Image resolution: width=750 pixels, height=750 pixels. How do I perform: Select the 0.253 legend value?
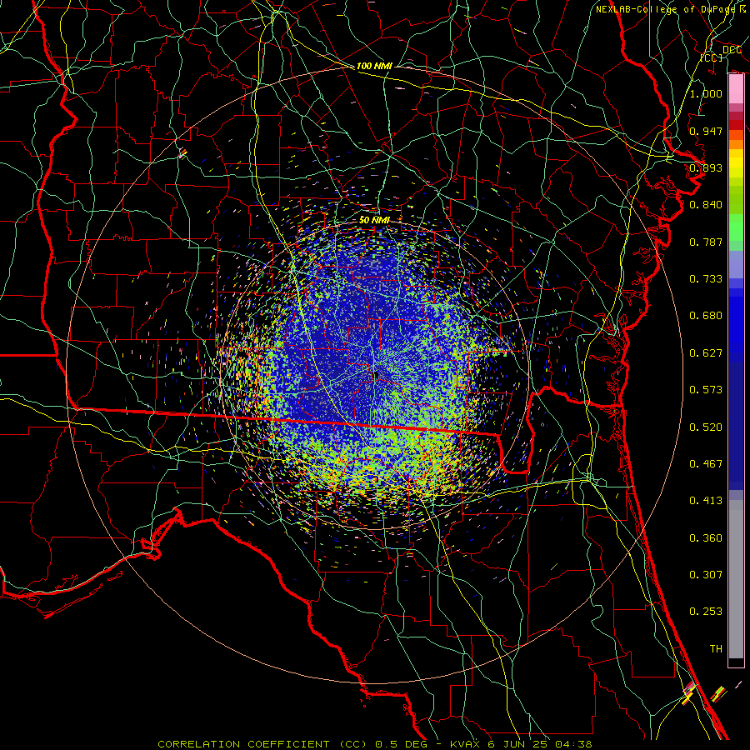[706, 612]
